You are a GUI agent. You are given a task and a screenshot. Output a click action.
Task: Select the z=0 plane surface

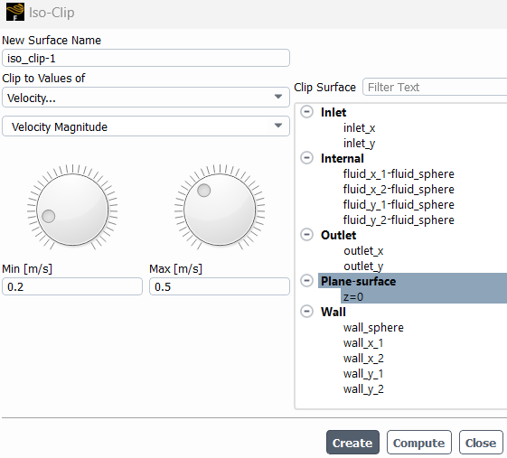tap(353, 296)
